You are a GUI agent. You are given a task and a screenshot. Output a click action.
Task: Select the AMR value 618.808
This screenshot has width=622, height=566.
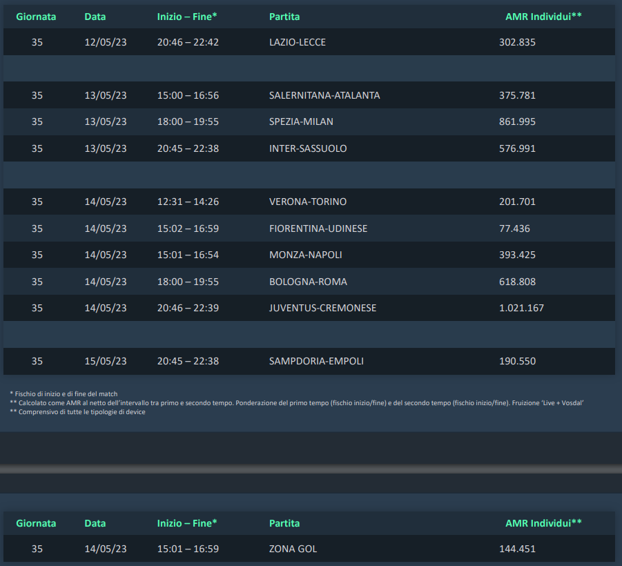[x=517, y=282]
